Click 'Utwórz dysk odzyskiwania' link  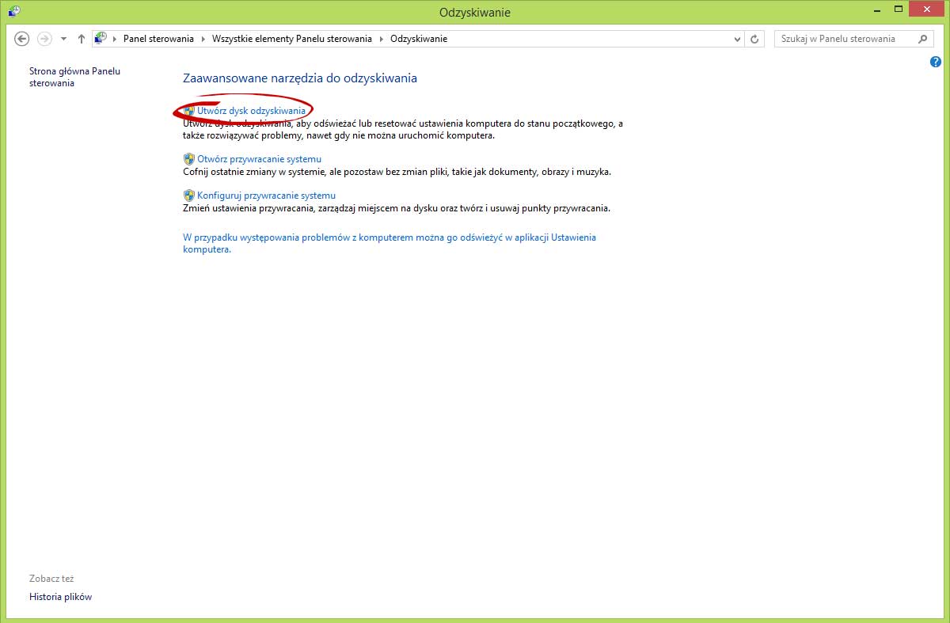point(251,111)
